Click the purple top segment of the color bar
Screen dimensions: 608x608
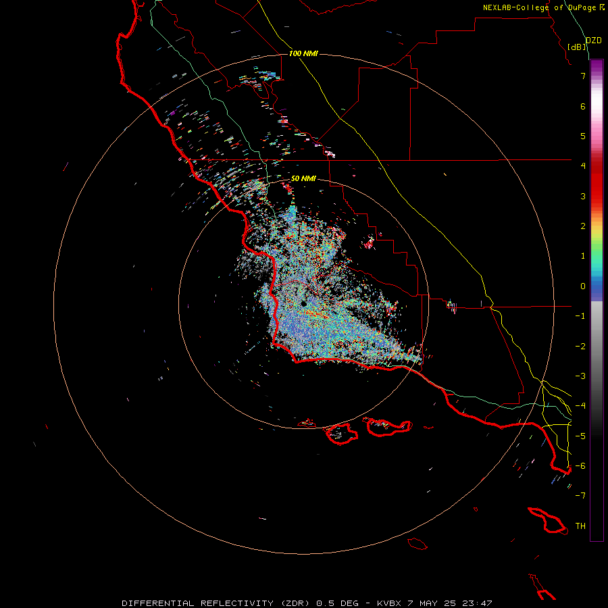pos(597,66)
